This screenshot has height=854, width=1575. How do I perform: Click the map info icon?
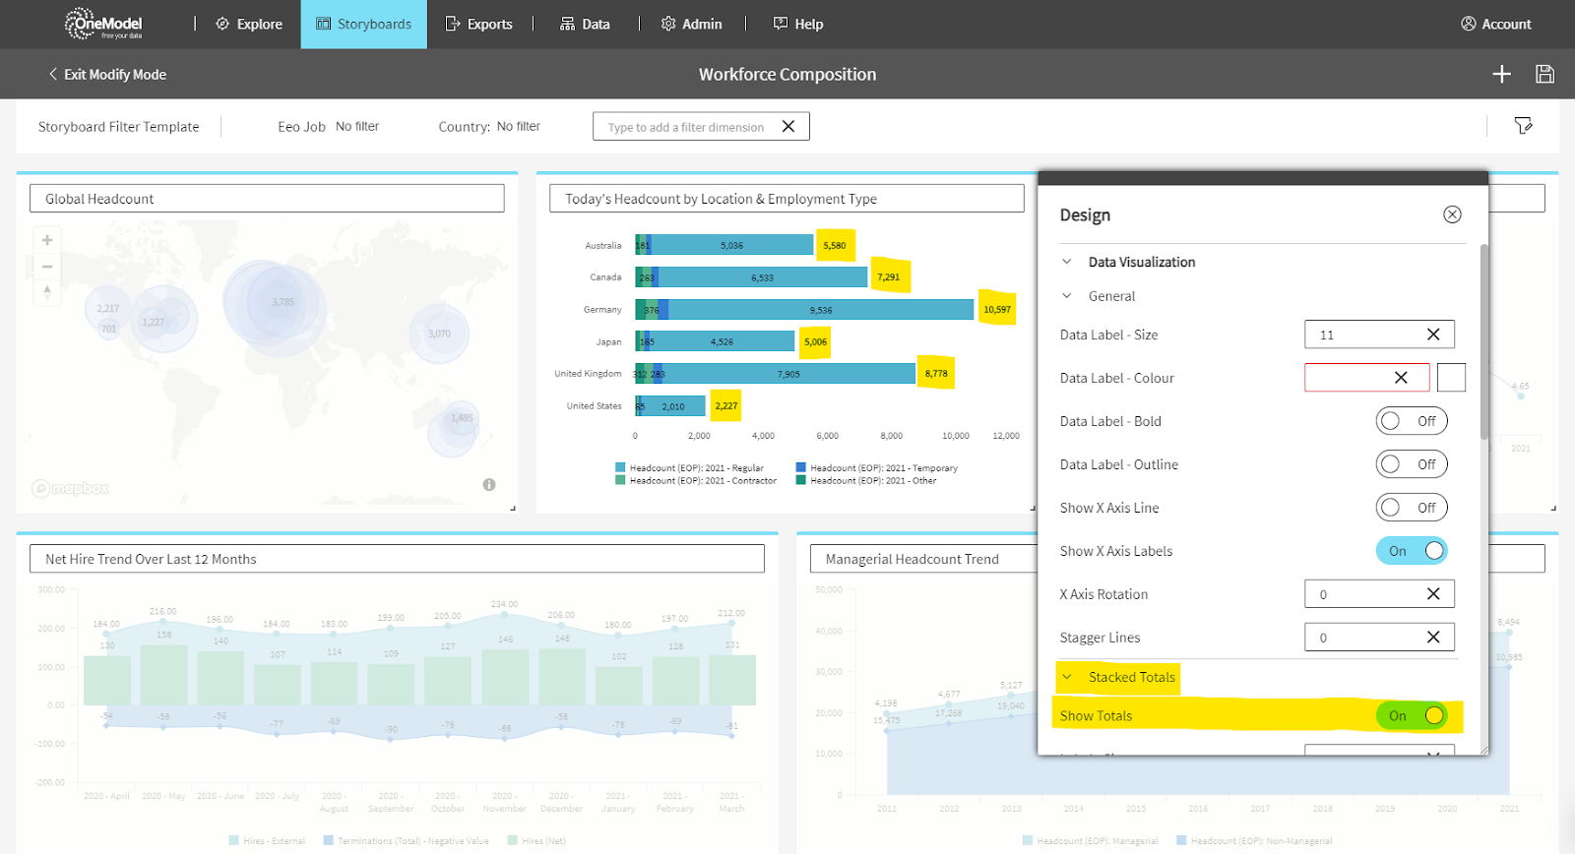(489, 485)
